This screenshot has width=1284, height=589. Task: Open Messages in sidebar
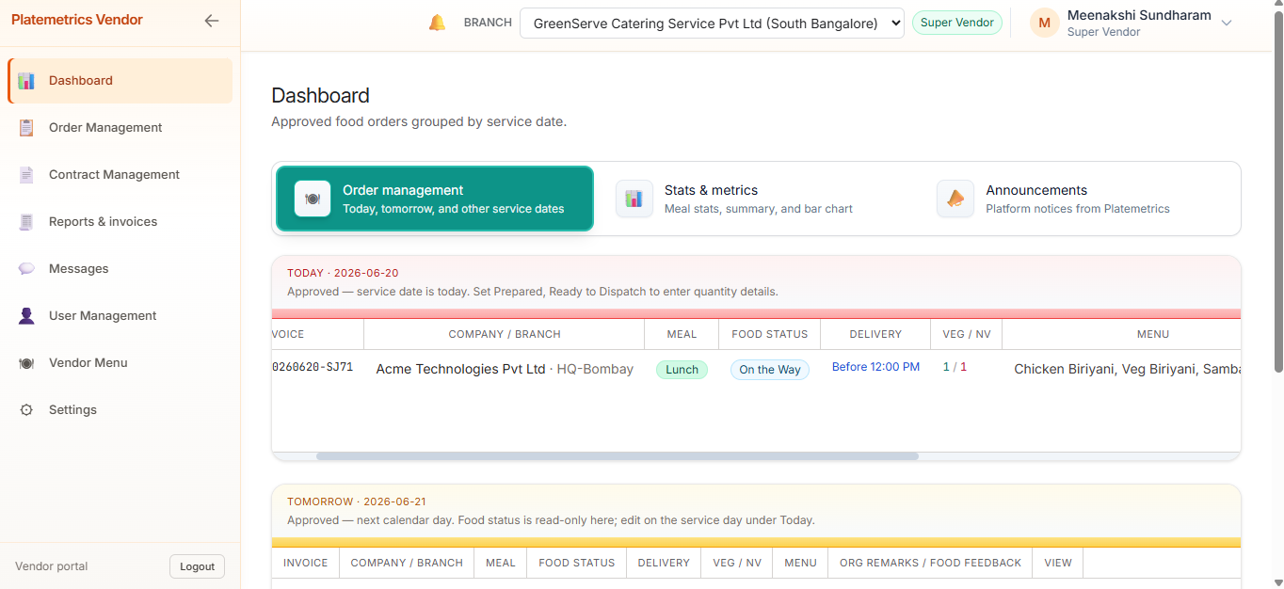point(120,269)
